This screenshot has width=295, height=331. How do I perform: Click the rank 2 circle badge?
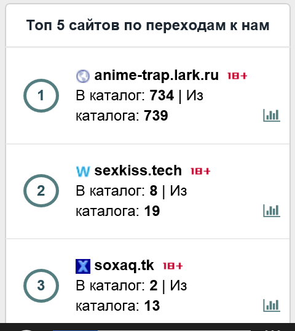(41, 191)
